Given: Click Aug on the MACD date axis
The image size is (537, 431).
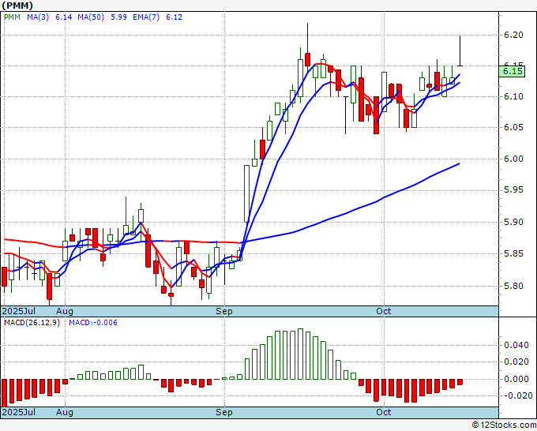Looking at the screenshot, I should (x=65, y=412).
